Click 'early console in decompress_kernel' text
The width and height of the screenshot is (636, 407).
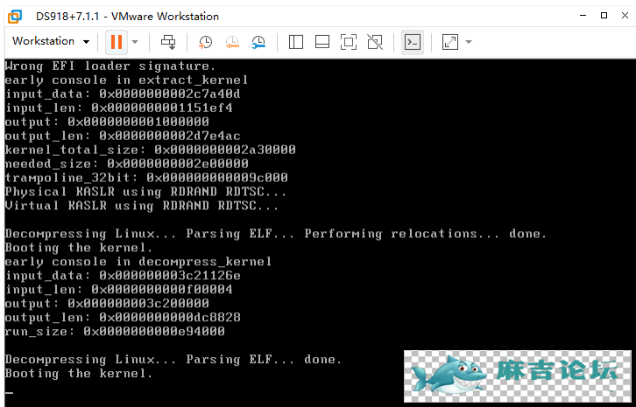138,262
